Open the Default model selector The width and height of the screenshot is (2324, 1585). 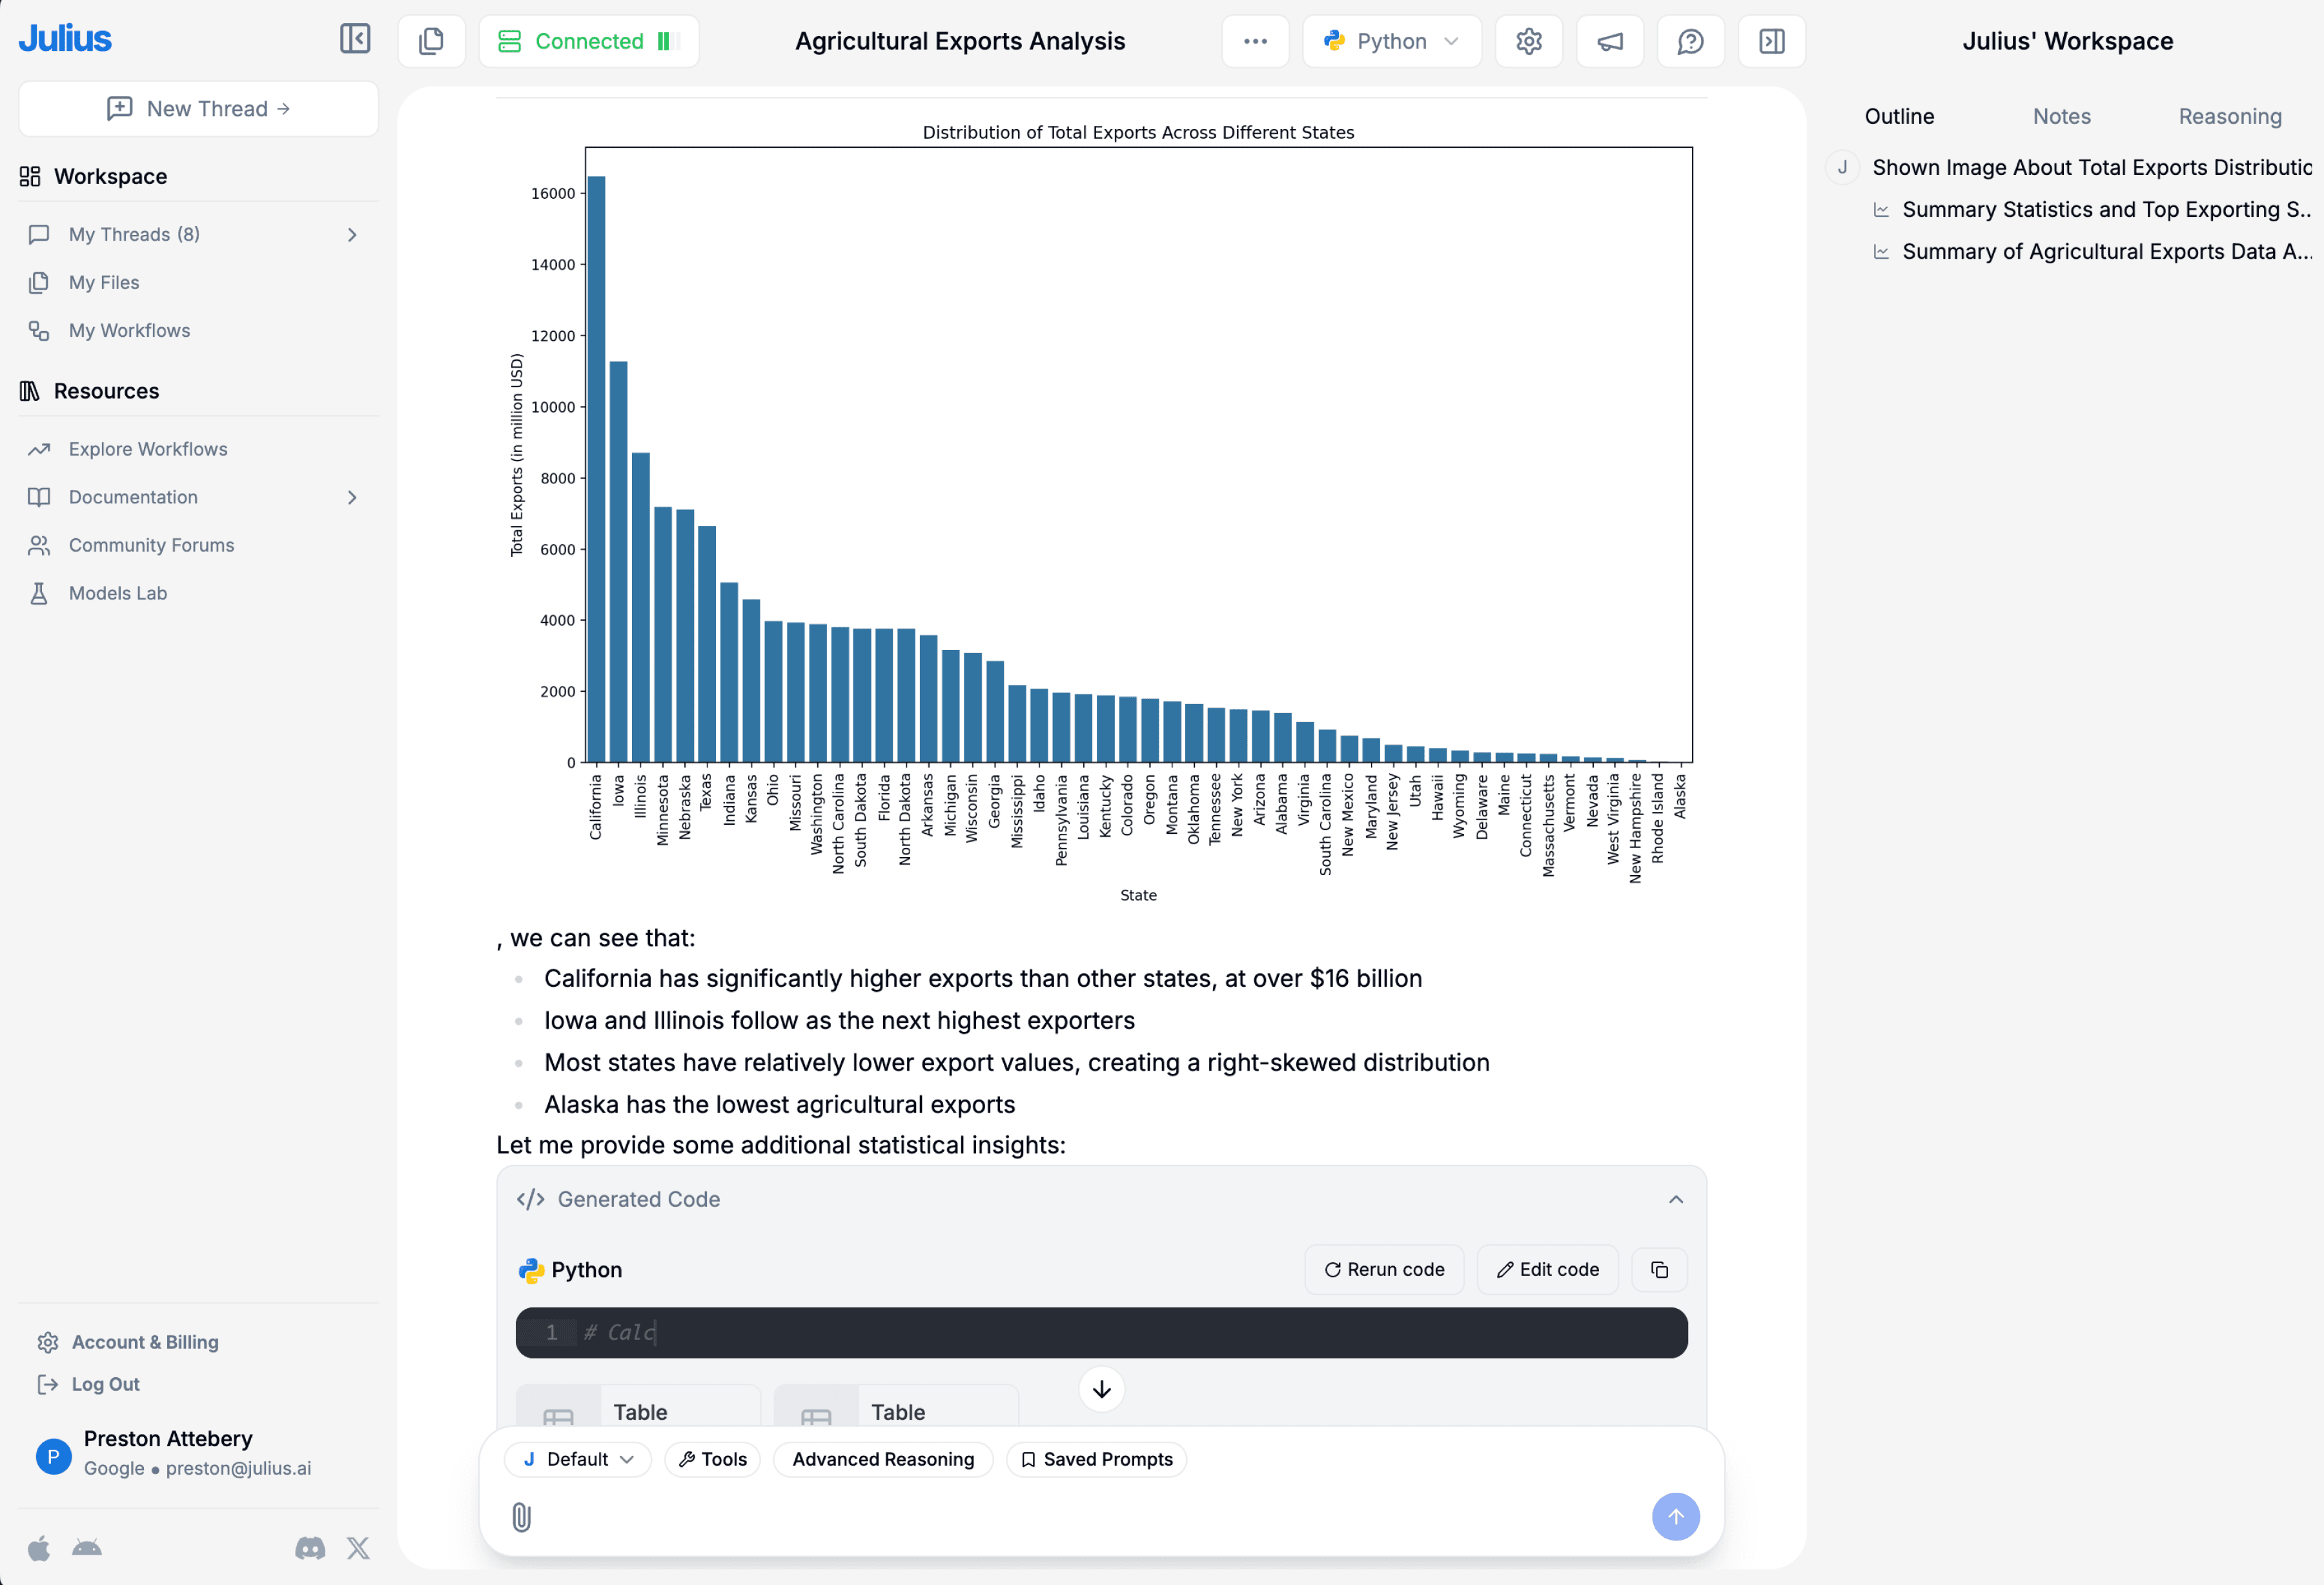coord(577,1459)
